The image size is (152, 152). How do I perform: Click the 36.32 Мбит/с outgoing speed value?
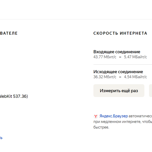pos(105,77)
